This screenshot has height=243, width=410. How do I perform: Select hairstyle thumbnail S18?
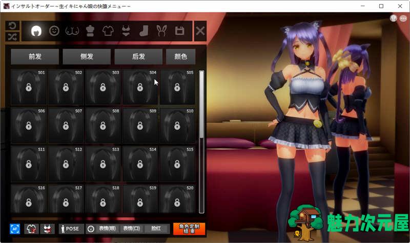[103, 199]
